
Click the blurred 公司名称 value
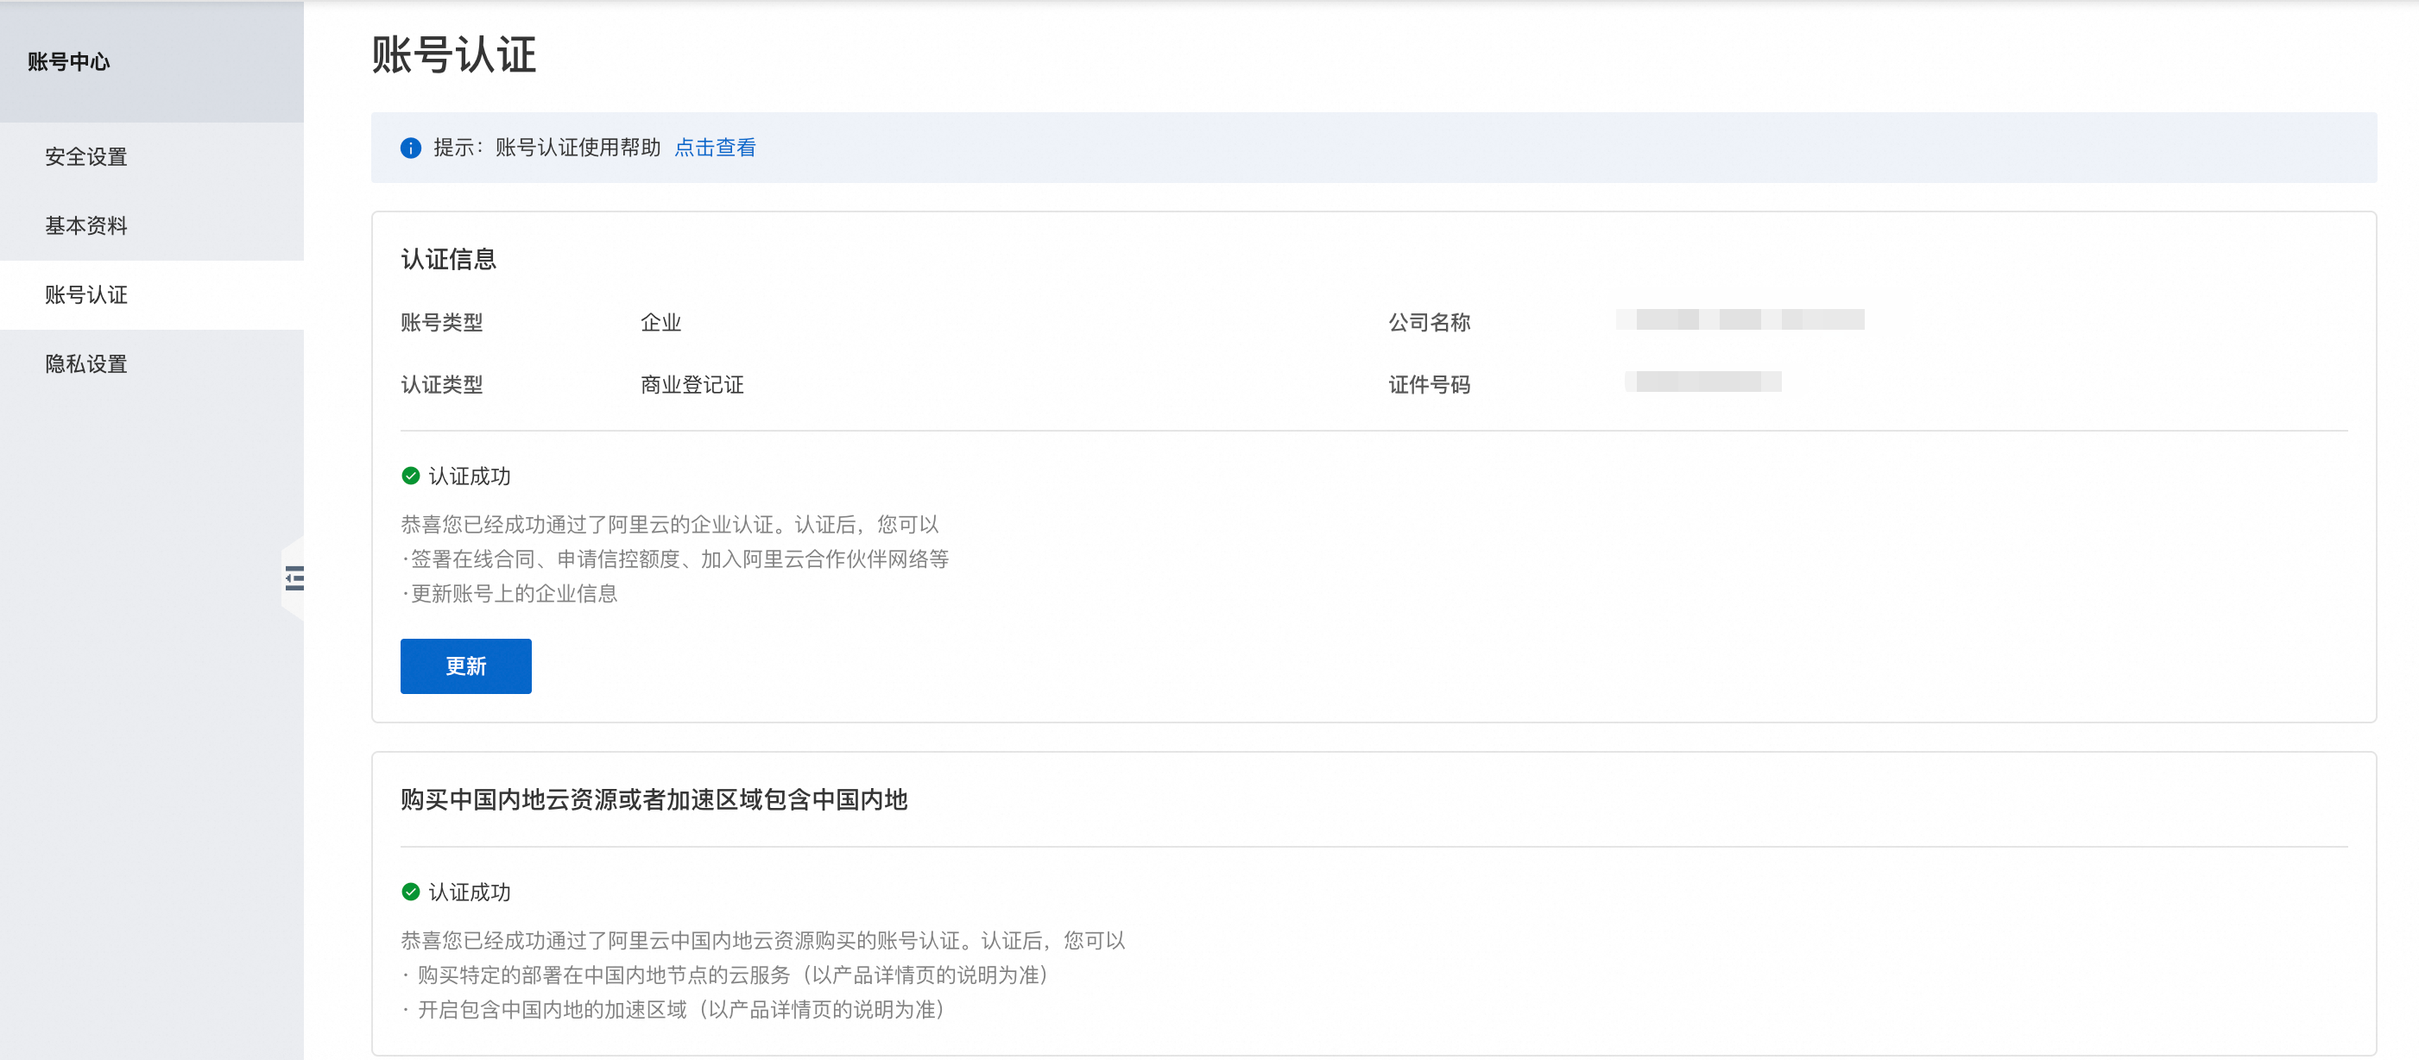1740,320
